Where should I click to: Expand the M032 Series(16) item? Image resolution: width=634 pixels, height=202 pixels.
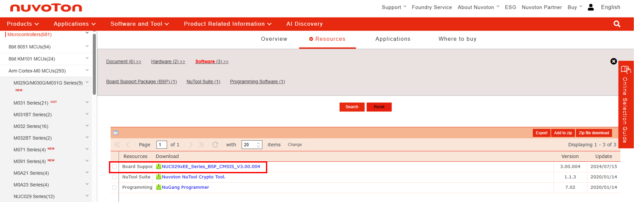pyautogui.click(x=87, y=126)
